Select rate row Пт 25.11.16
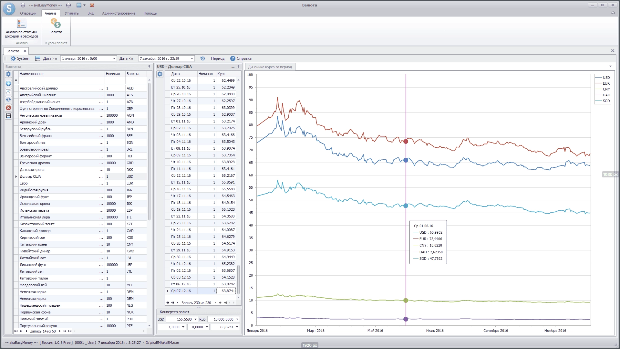This screenshot has height=349, width=620. click(x=201, y=237)
